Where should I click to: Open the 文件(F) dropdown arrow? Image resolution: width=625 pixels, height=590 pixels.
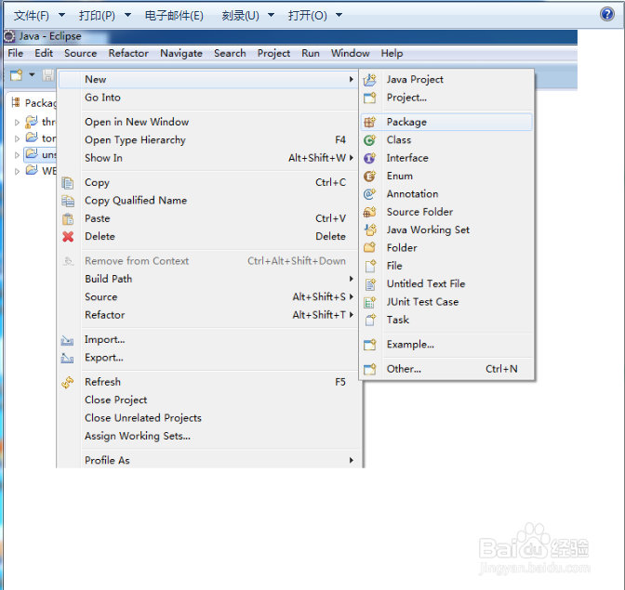61,15
